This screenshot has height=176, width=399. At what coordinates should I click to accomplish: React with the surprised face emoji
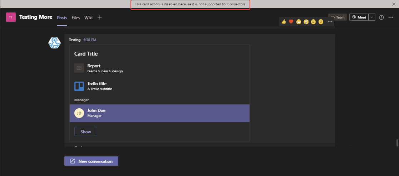click(x=306, y=22)
